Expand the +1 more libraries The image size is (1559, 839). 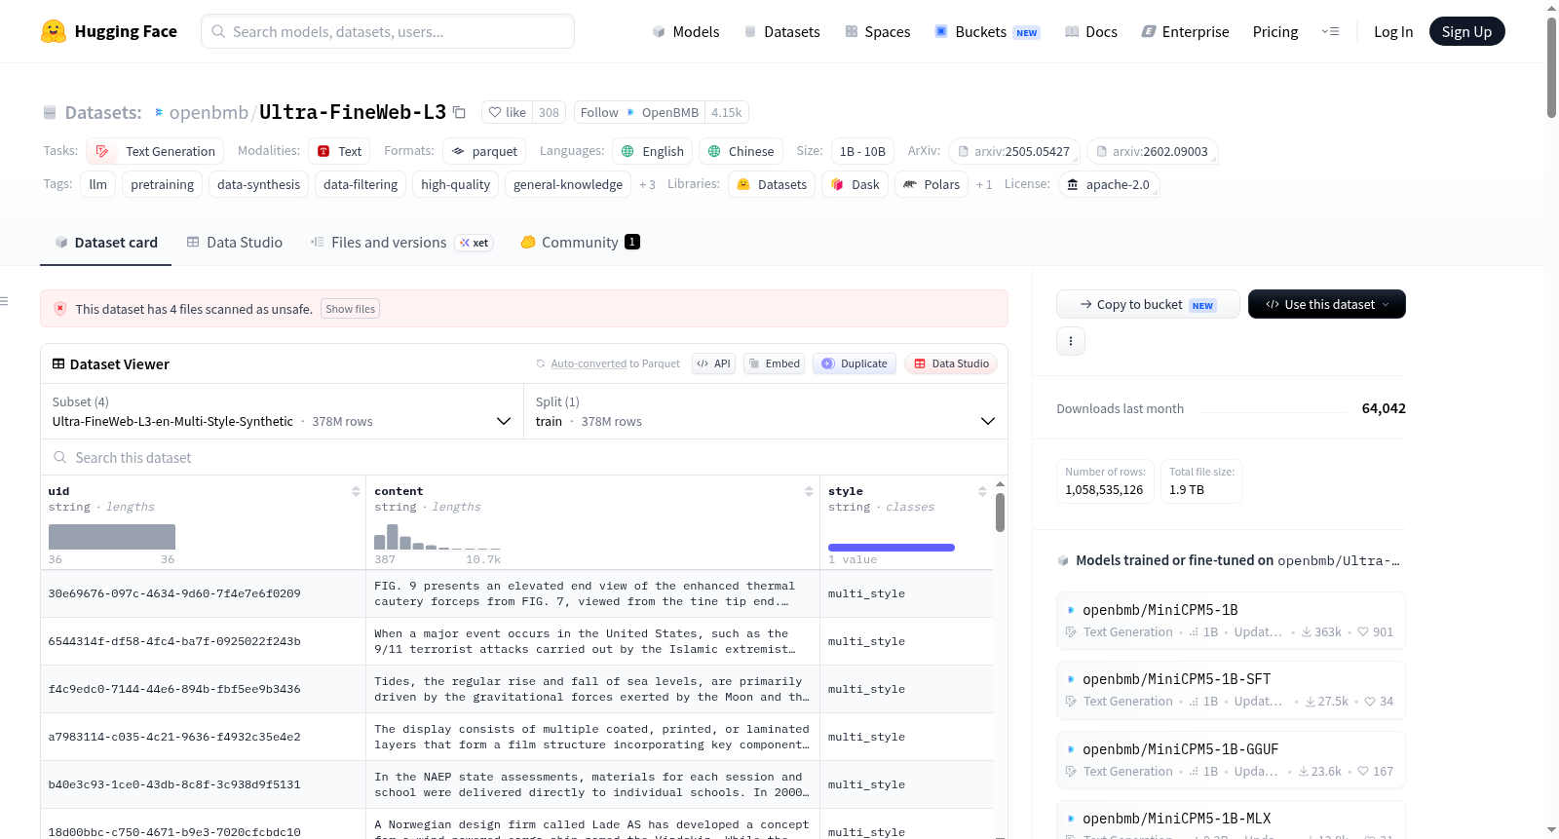click(984, 184)
